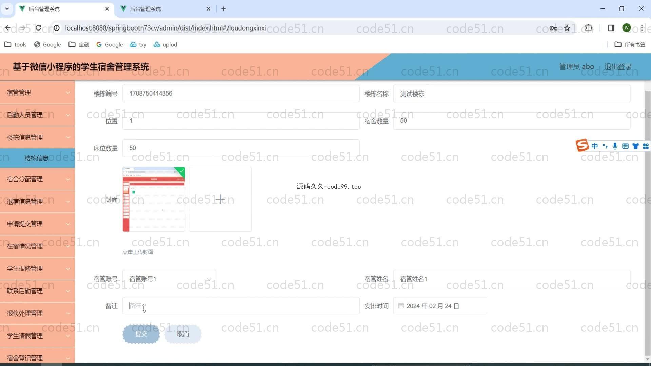The image size is (651, 366).
Task: Click the browser back arrow
Action: (7, 28)
